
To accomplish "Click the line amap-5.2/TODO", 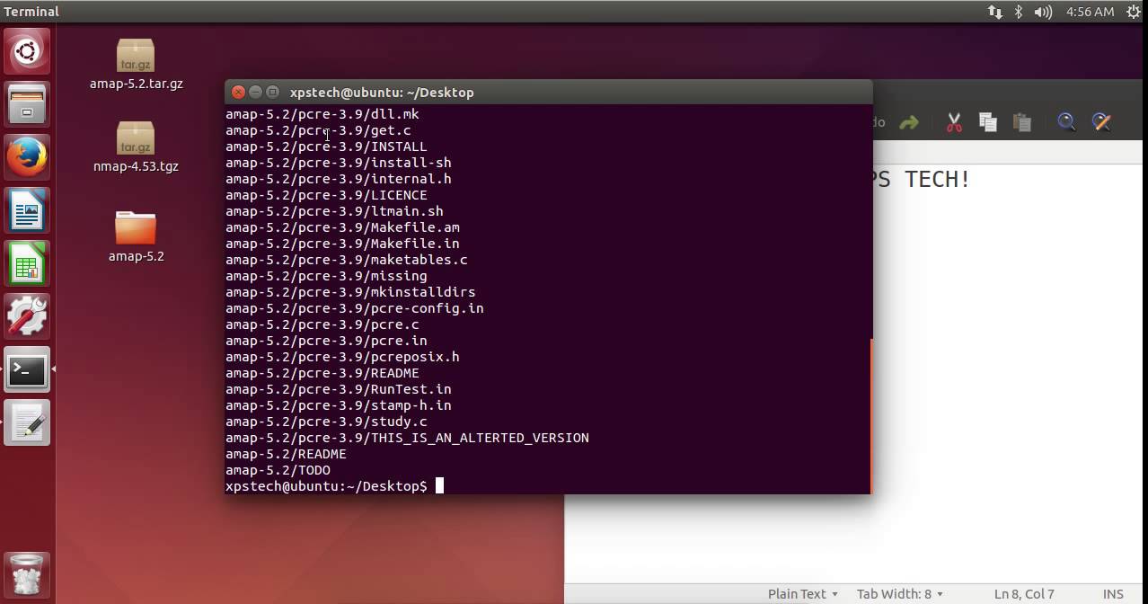I will coord(278,470).
